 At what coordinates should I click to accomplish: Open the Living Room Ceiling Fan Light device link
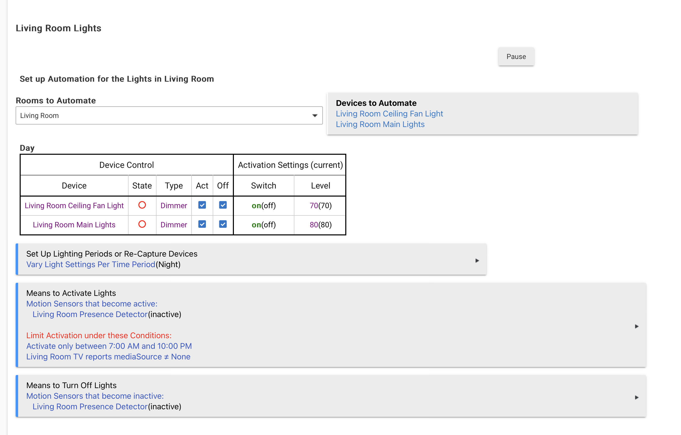[389, 114]
